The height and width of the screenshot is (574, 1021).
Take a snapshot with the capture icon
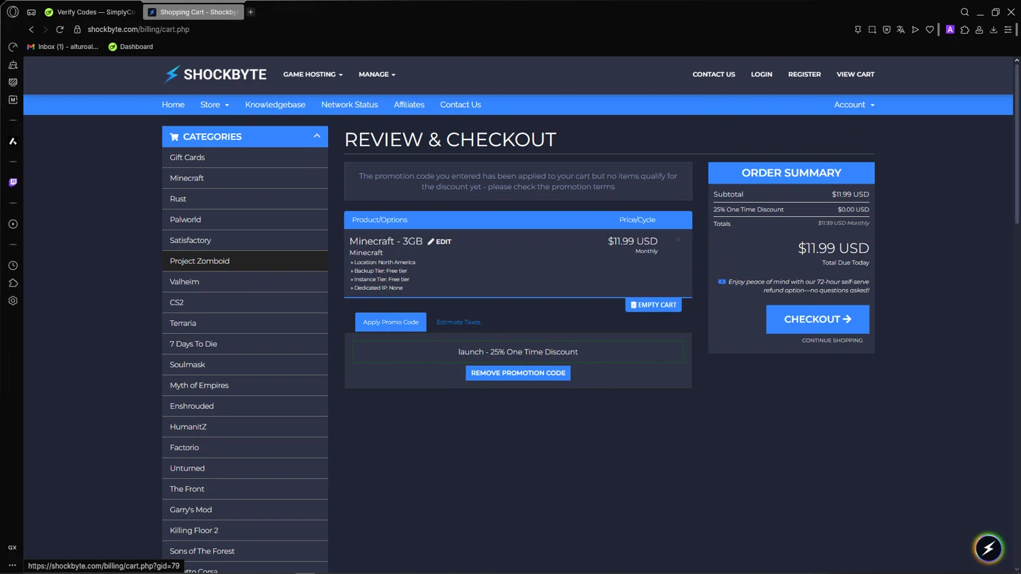872,29
